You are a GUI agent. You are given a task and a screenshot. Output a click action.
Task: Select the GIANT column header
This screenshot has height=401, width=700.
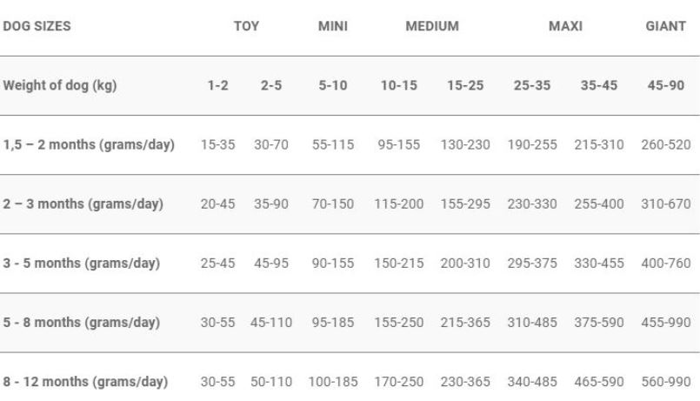665,26
